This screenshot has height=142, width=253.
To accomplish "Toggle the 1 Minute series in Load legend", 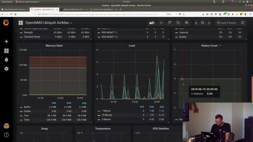I will click(x=106, y=111).
